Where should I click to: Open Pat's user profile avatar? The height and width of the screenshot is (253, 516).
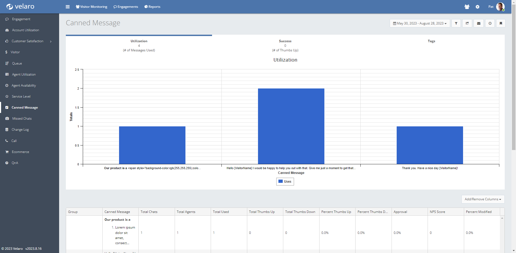click(500, 7)
